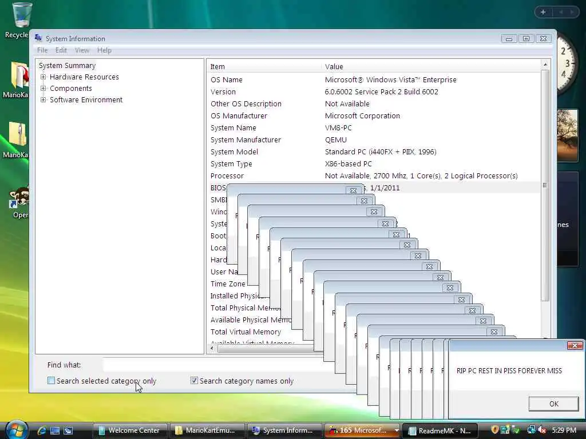Expand the Software Environment tree node
This screenshot has width=586, height=439.
(43, 99)
